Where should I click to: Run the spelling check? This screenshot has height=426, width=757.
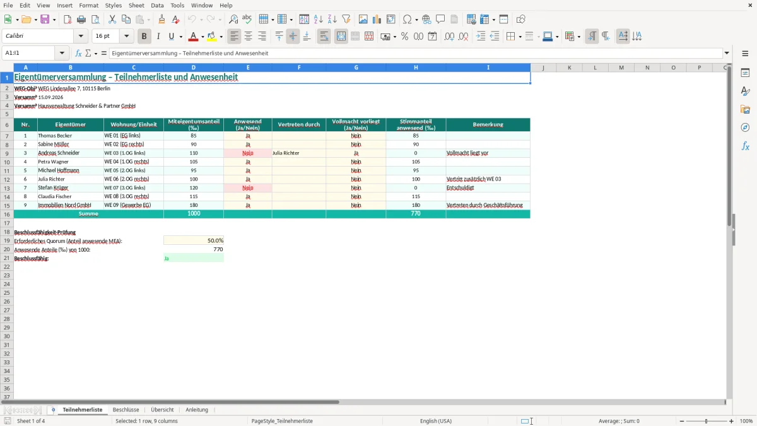tap(247, 20)
